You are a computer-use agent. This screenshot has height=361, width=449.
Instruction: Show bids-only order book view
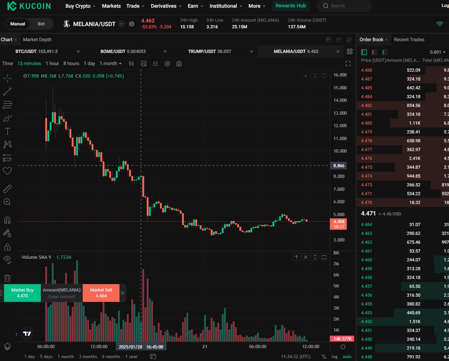tap(385, 52)
